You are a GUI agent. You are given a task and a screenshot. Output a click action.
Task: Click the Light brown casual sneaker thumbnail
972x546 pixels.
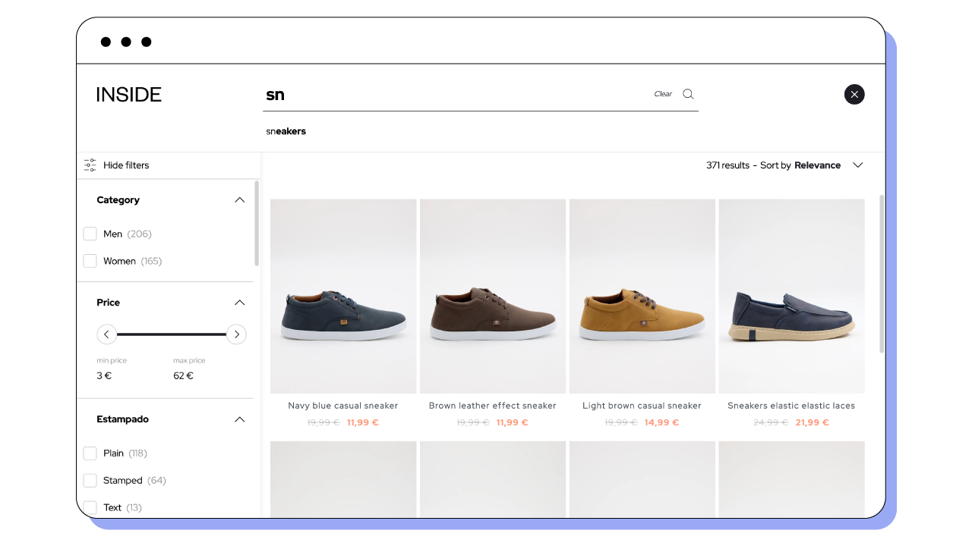[x=642, y=296]
